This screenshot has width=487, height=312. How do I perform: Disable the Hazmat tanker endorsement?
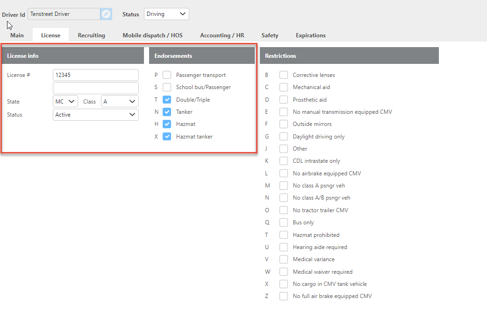(x=167, y=137)
